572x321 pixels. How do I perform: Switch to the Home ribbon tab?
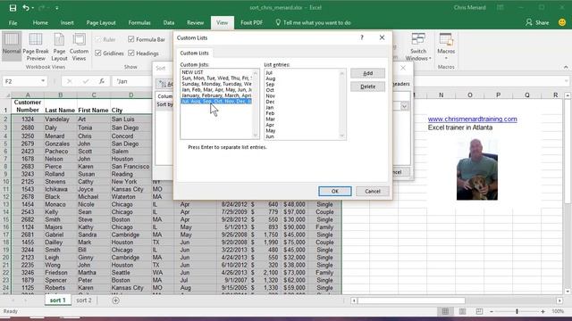[40, 22]
